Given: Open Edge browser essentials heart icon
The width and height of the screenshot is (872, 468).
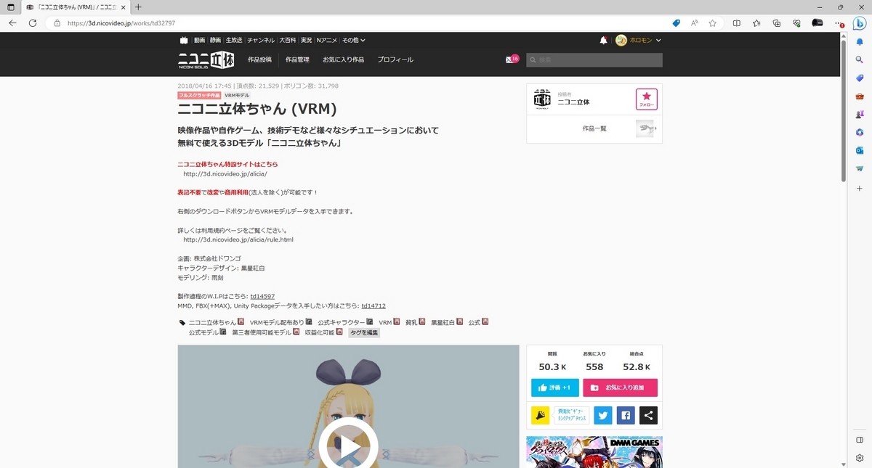Looking at the screenshot, I should 796,23.
